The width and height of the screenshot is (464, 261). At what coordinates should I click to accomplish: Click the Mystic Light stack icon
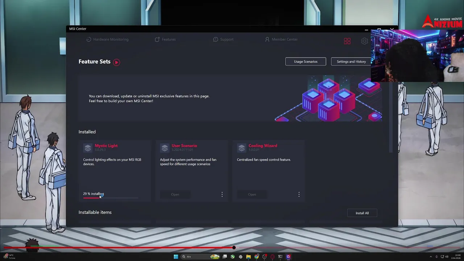88,148
